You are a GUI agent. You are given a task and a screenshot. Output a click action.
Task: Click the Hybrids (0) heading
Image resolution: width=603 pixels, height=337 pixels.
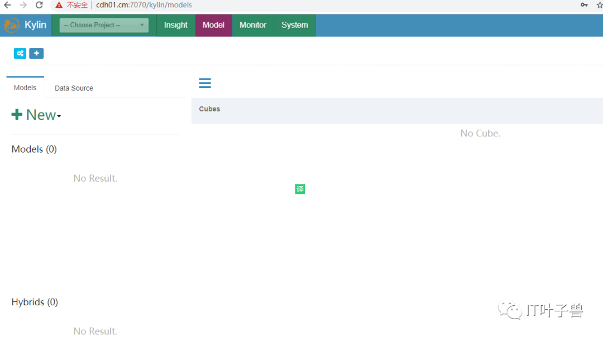coord(35,302)
